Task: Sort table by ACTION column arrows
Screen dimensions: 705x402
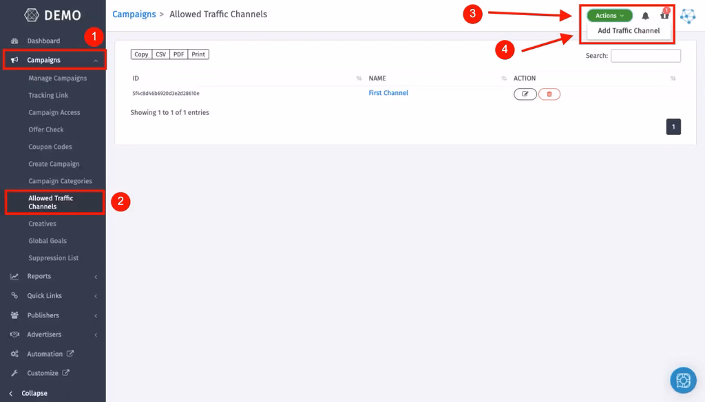Action: 673,78
